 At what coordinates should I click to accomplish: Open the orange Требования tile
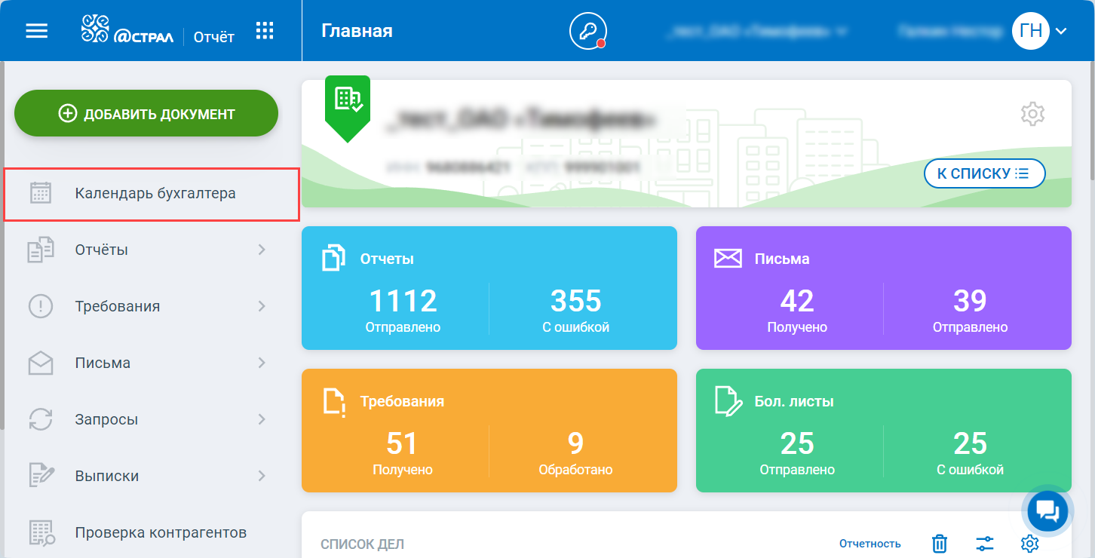point(489,431)
